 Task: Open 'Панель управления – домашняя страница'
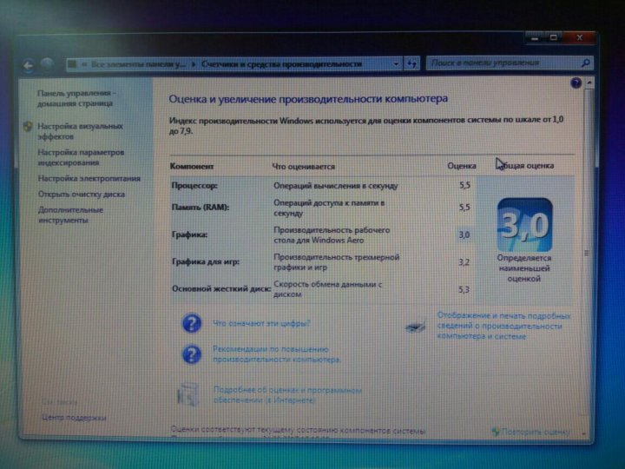coord(76,98)
